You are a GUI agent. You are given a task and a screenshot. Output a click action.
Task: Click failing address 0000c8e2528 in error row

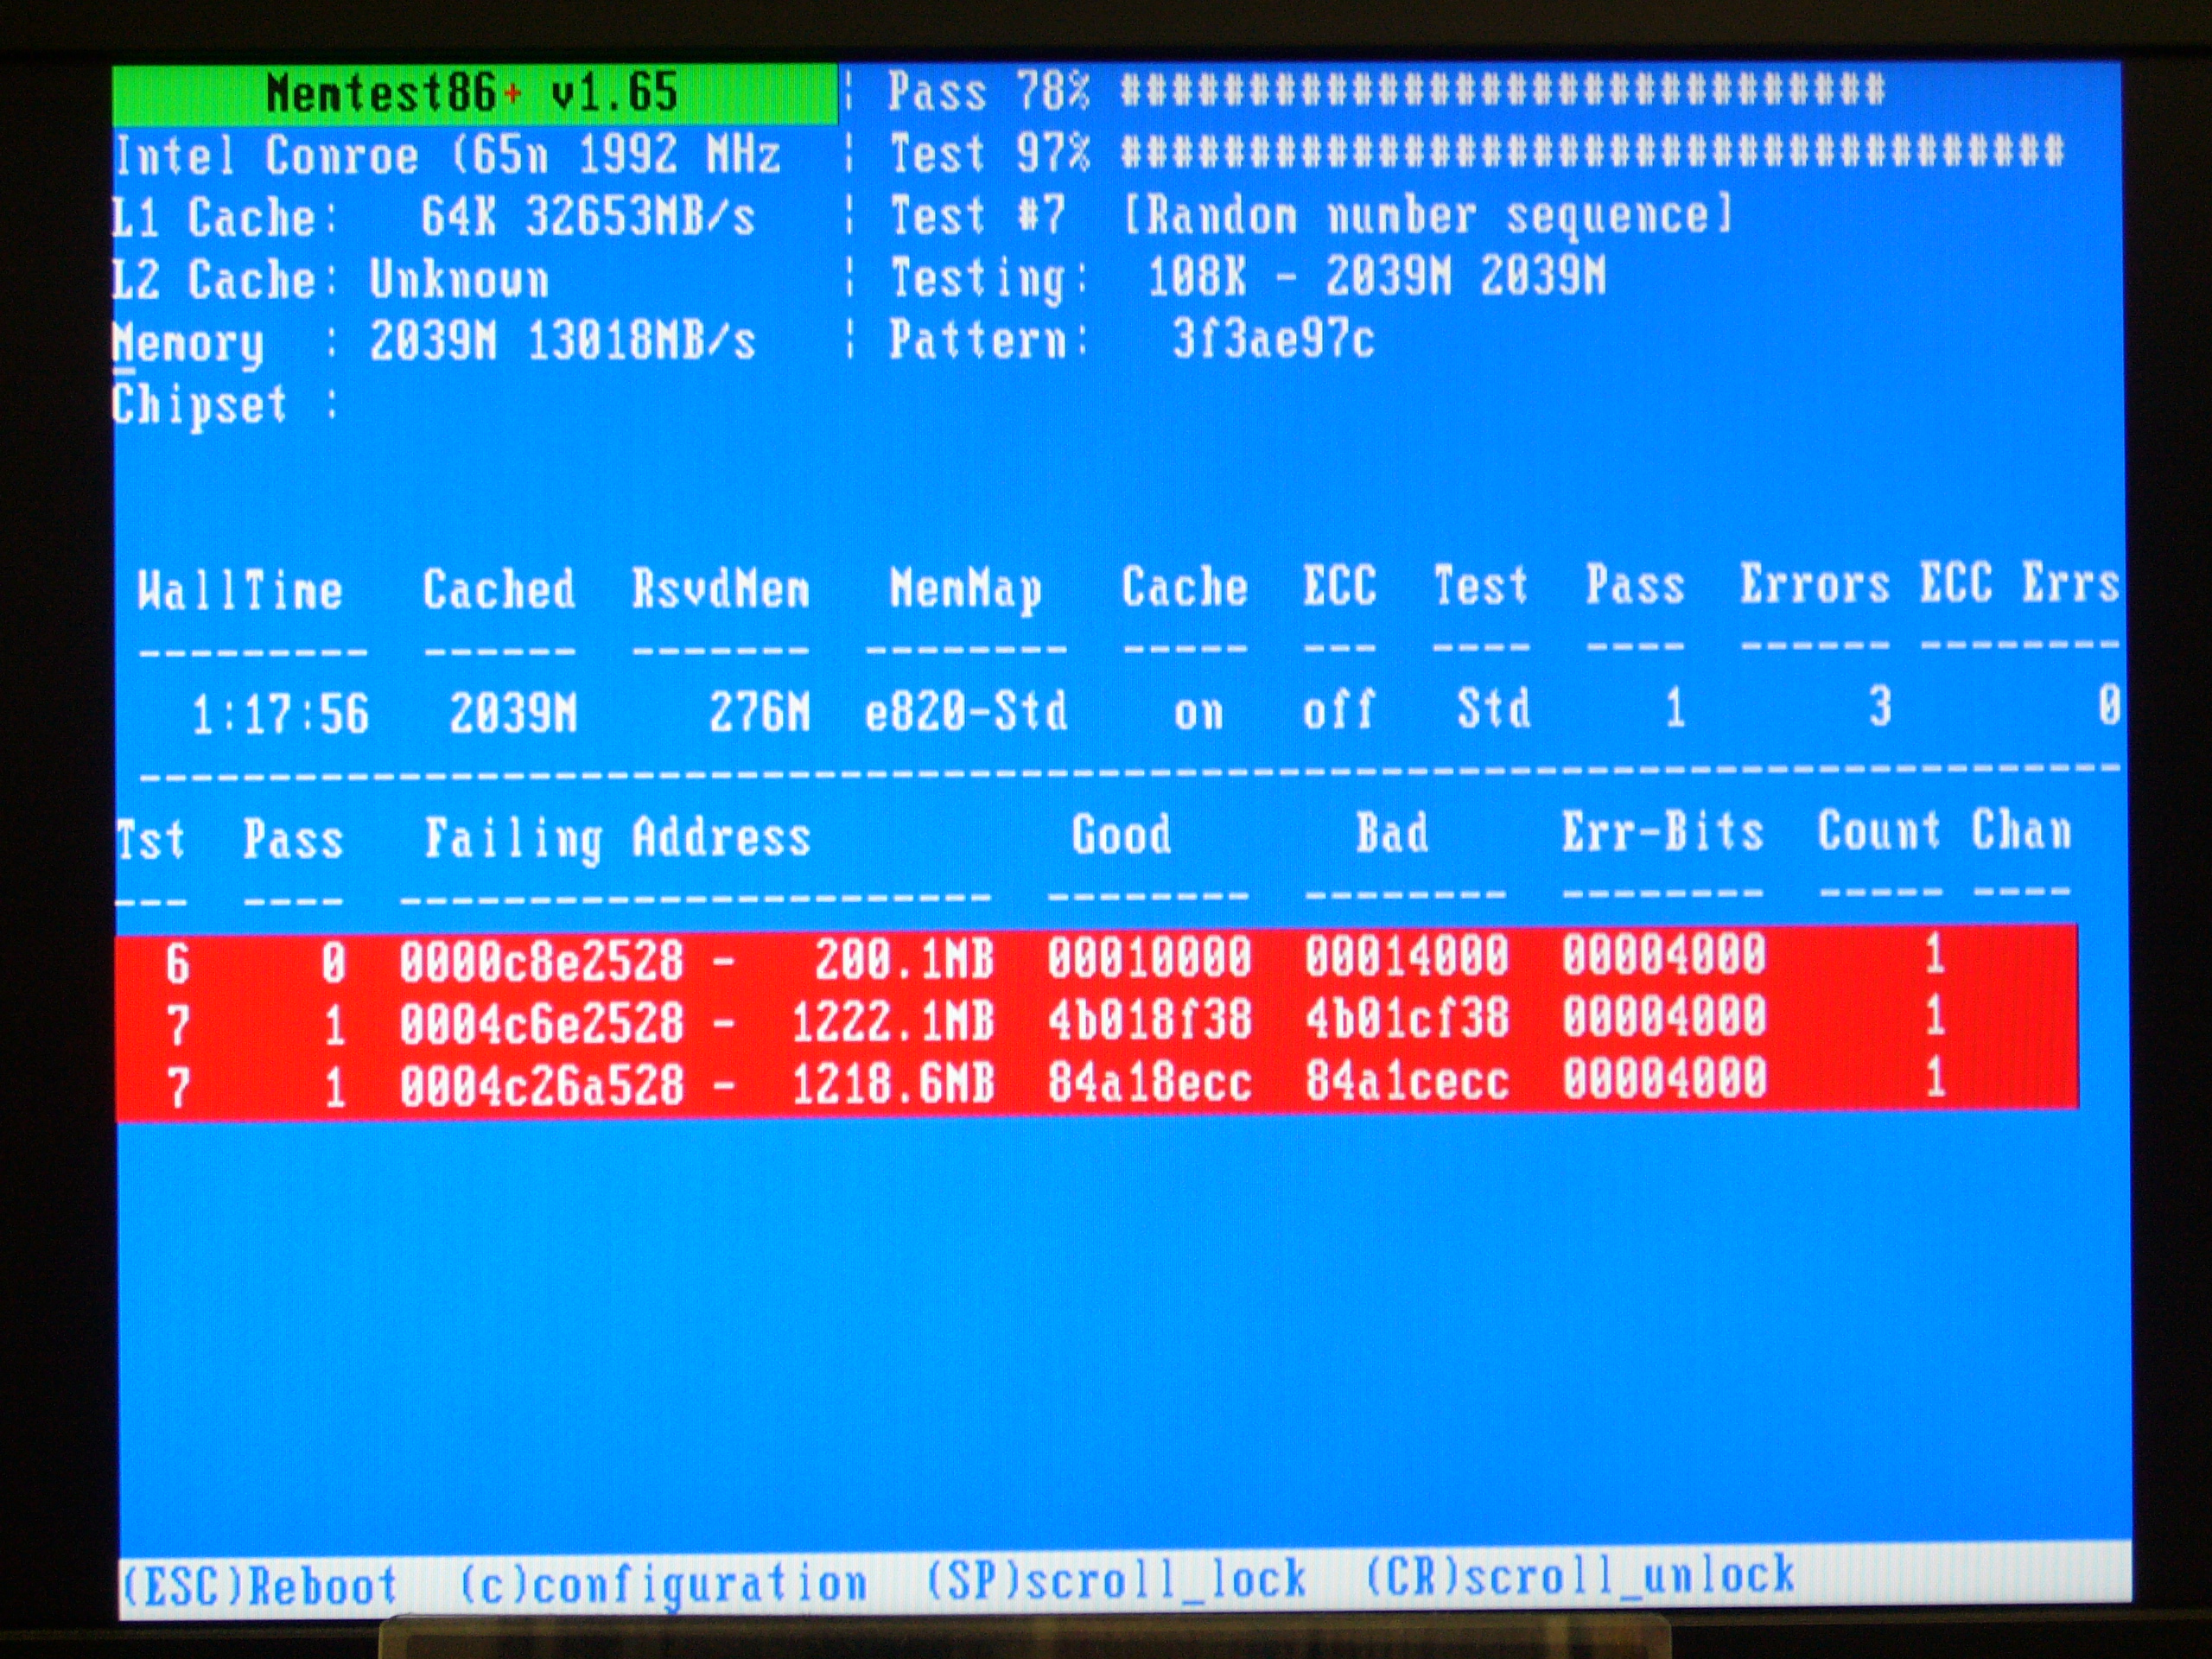tap(541, 960)
